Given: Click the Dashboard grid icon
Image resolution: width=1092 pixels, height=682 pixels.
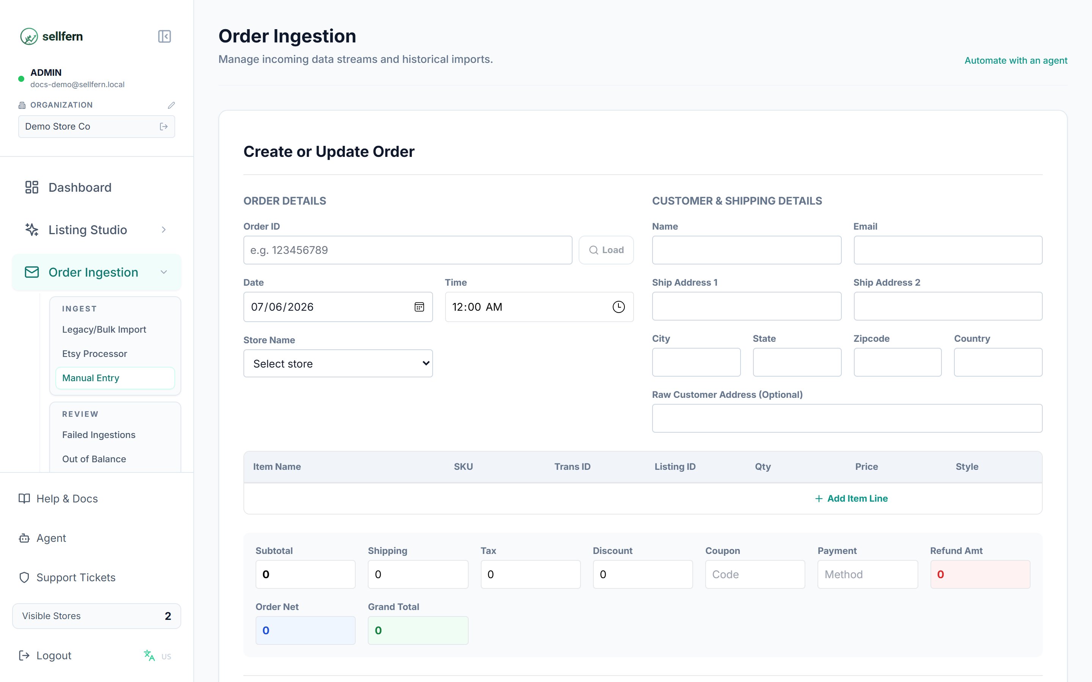Looking at the screenshot, I should click(x=31, y=187).
